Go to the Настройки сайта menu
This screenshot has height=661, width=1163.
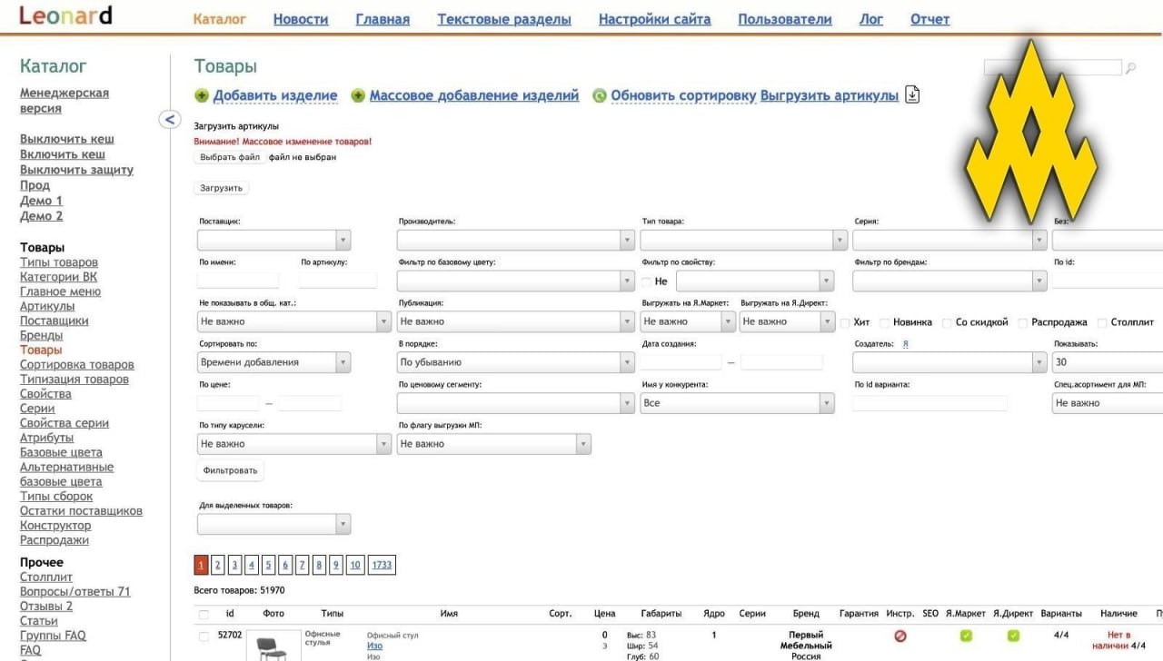pyautogui.click(x=654, y=19)
